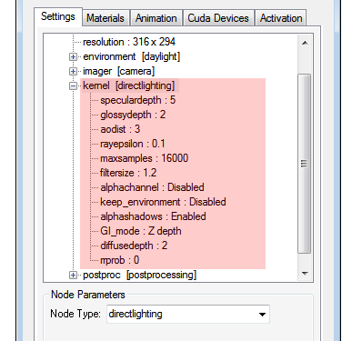Collapse the kernel [directlighting] node
This screenshot has height=341, width=362.
[x=73, y=86]
